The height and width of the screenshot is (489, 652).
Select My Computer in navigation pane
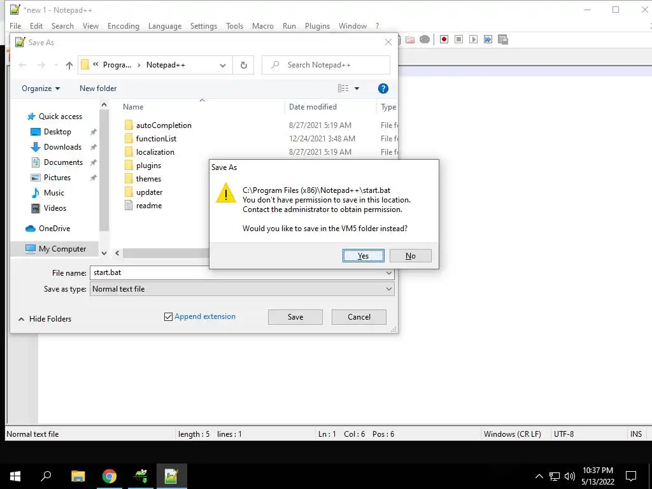62,249
